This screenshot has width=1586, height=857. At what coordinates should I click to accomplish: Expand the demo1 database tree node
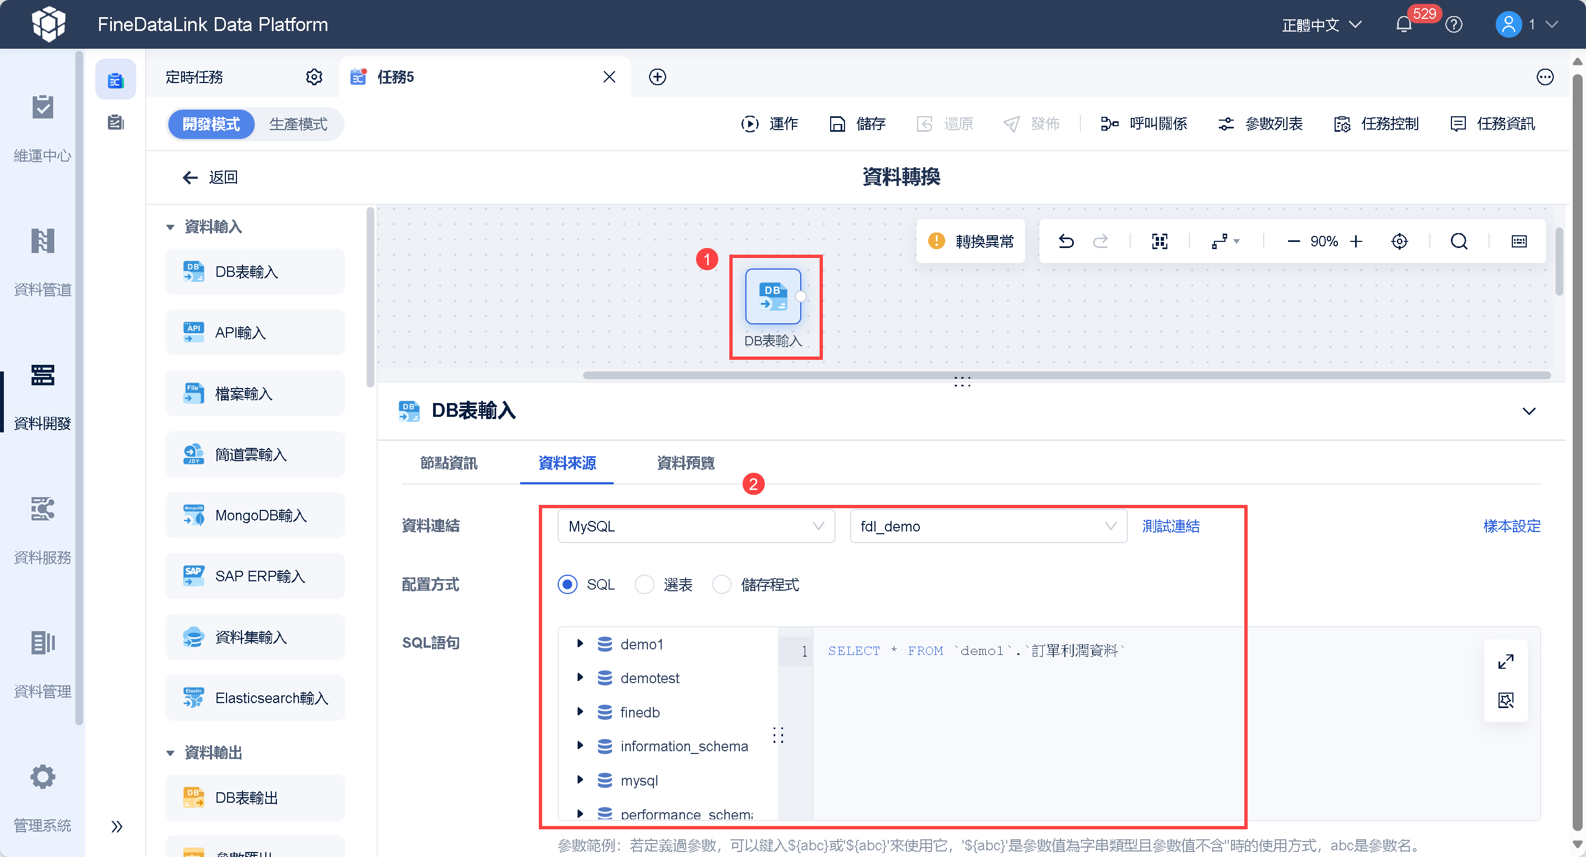click(579, 644)
